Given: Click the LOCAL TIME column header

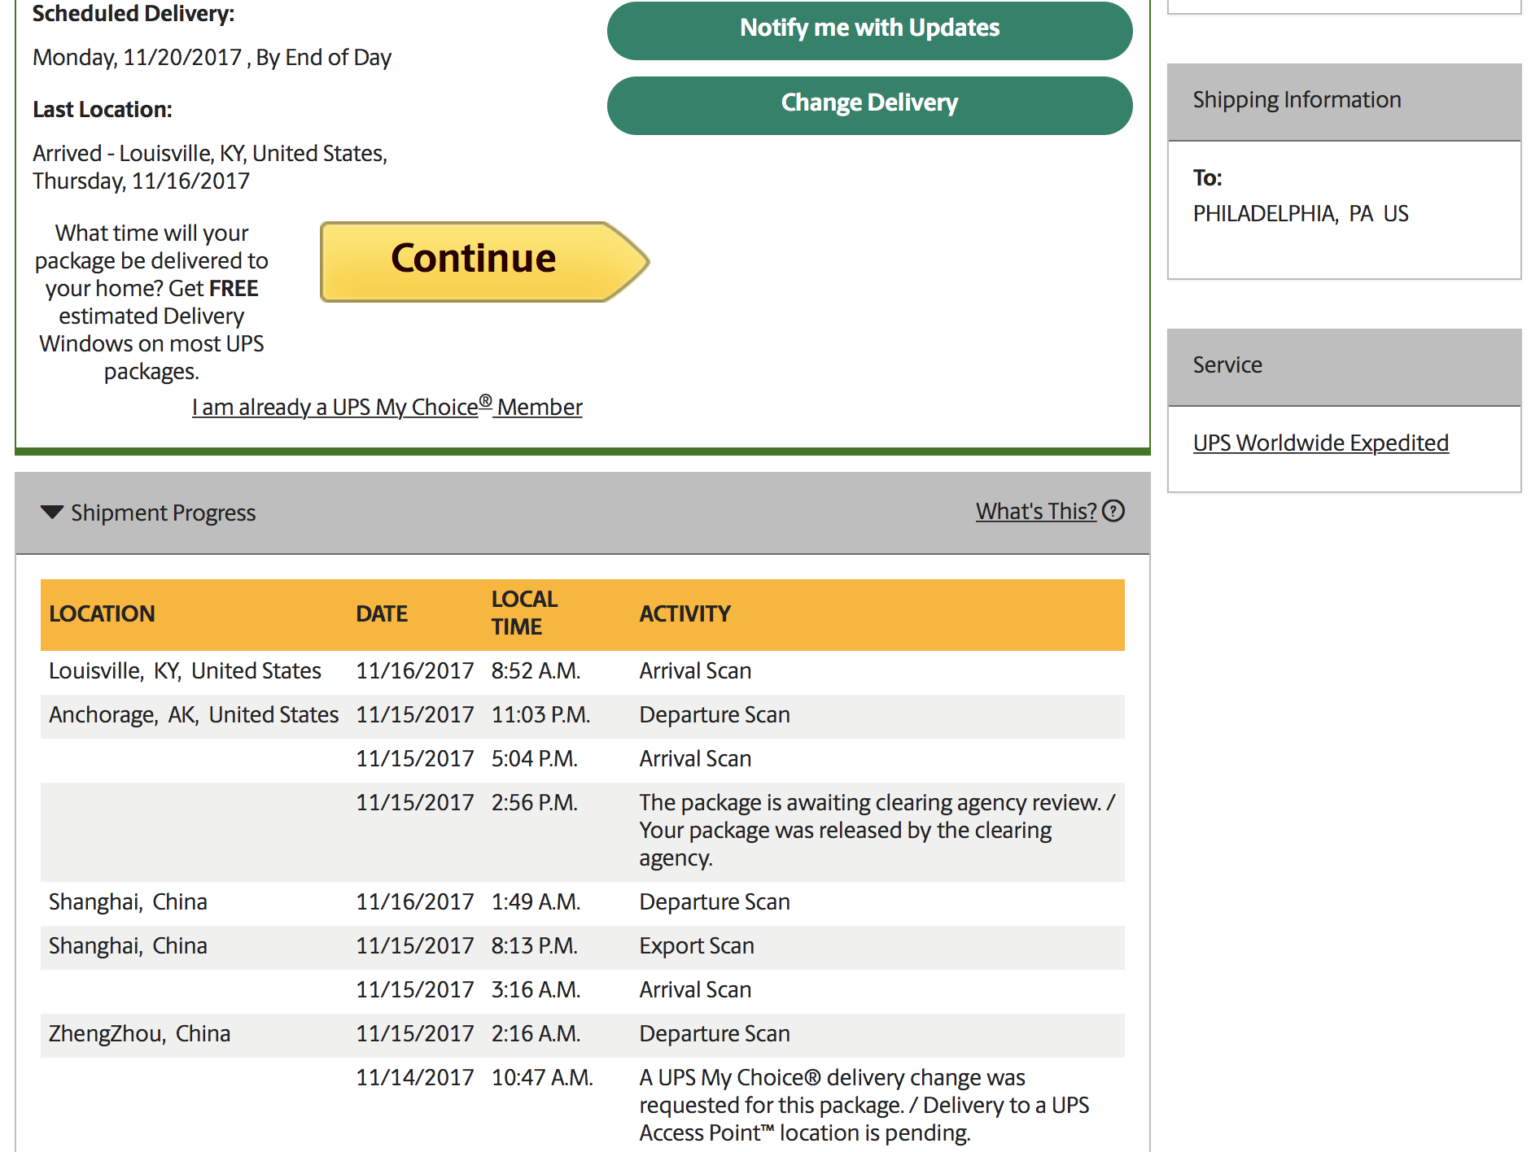Looking at the screenshot, I should 524,613.
